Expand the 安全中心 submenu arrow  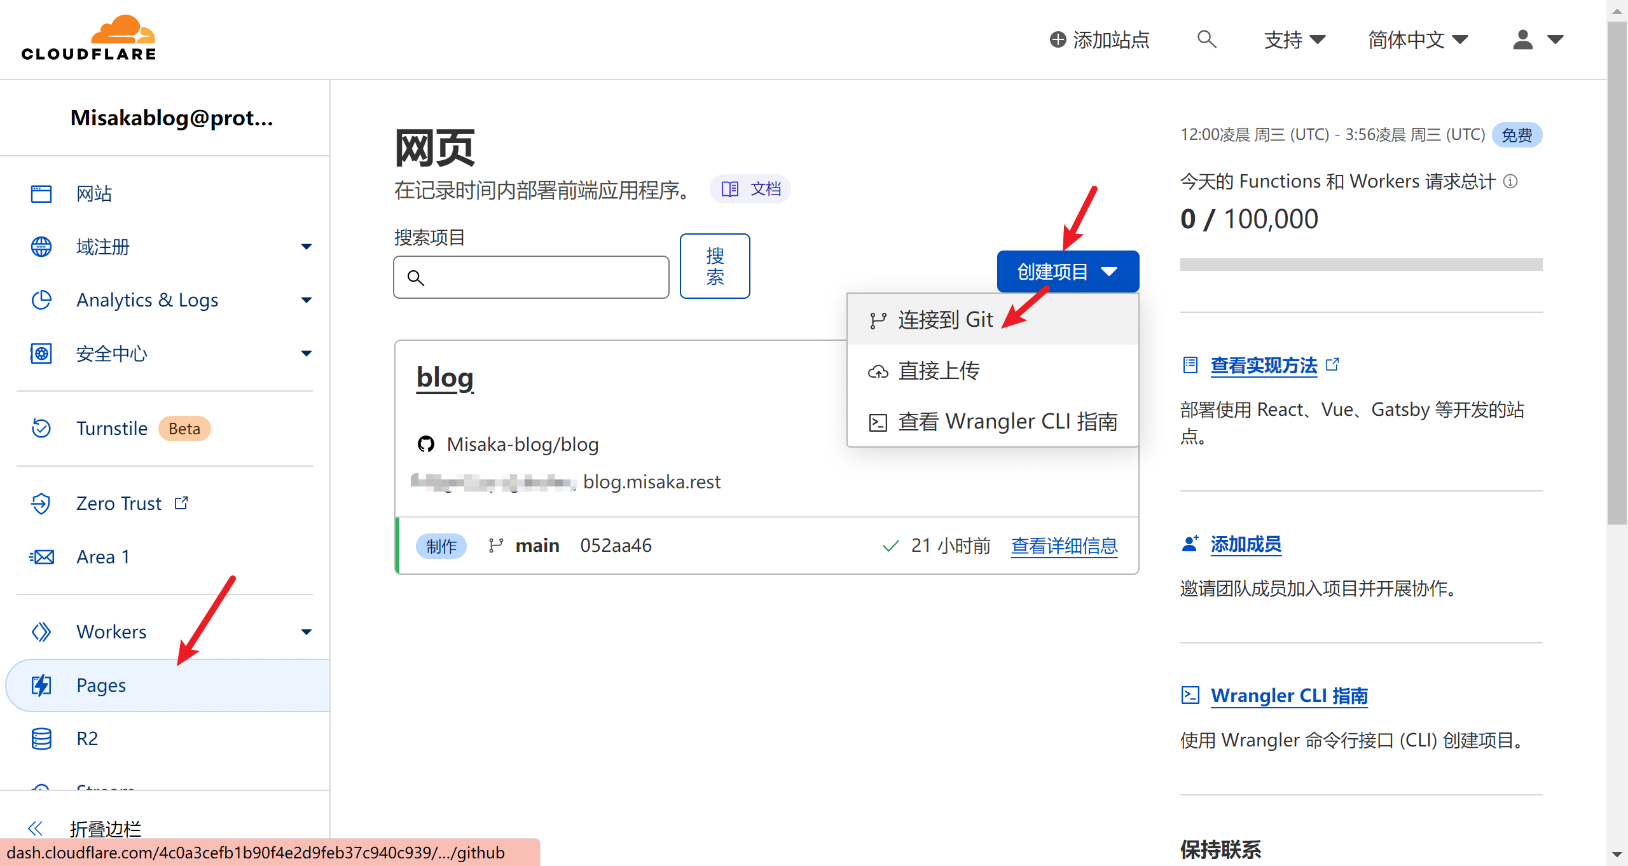tap(306, 354)
